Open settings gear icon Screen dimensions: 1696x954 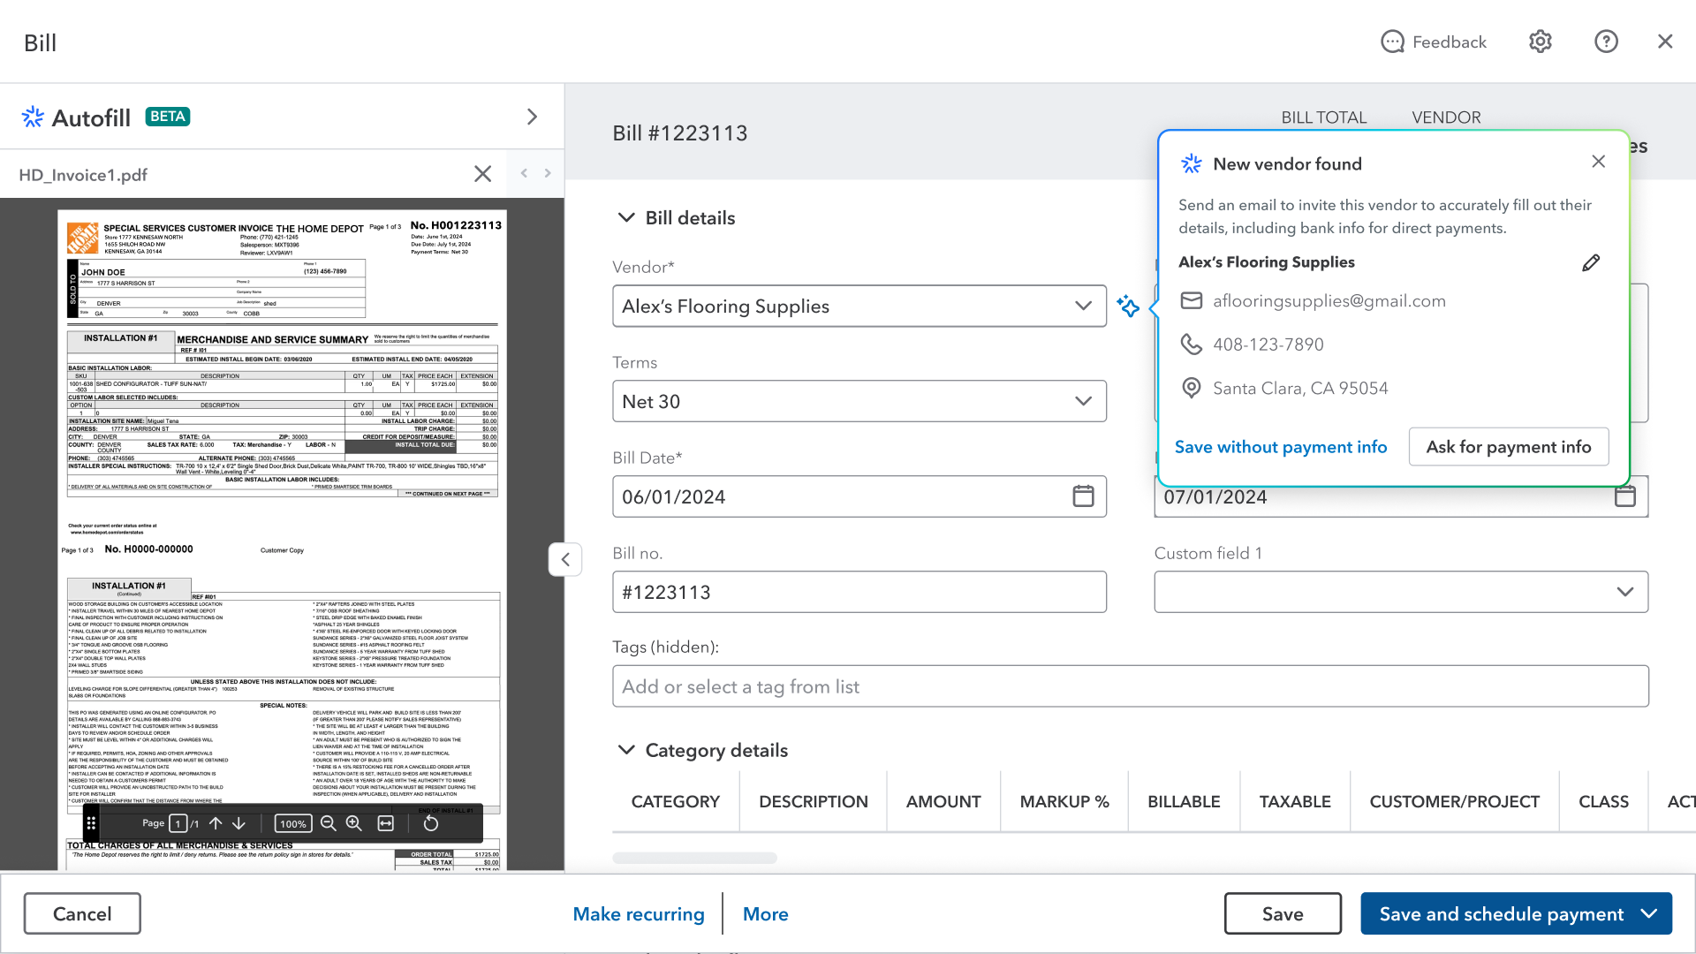point(1541,42)
